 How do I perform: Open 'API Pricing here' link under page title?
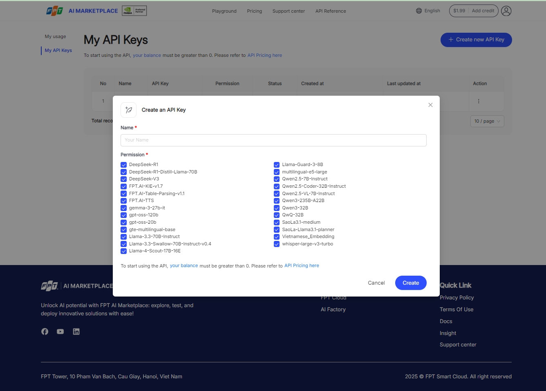(265, 56)
